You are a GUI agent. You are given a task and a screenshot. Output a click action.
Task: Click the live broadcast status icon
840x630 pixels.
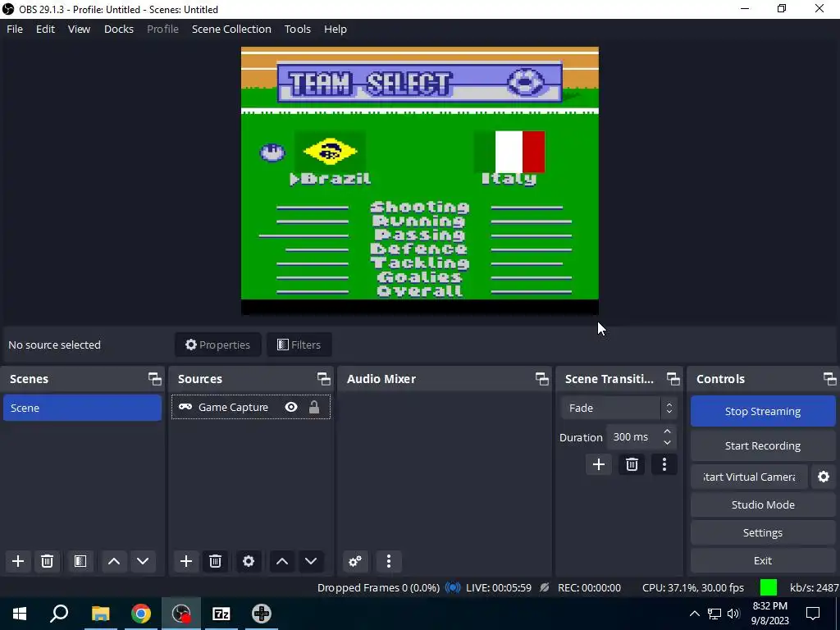[453, 587]
